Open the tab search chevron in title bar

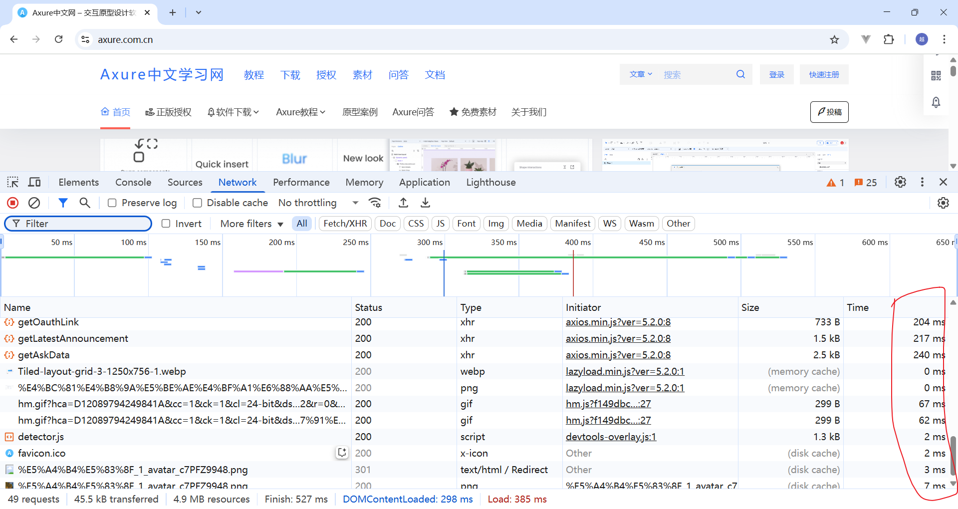pos(199,12)
